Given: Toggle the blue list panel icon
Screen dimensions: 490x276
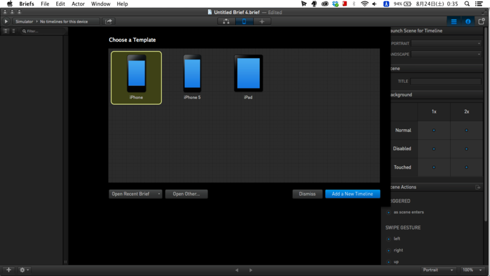Looking at the screenshot, I should pos(454,21).
